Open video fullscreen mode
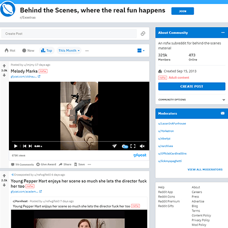 [133, 146]
